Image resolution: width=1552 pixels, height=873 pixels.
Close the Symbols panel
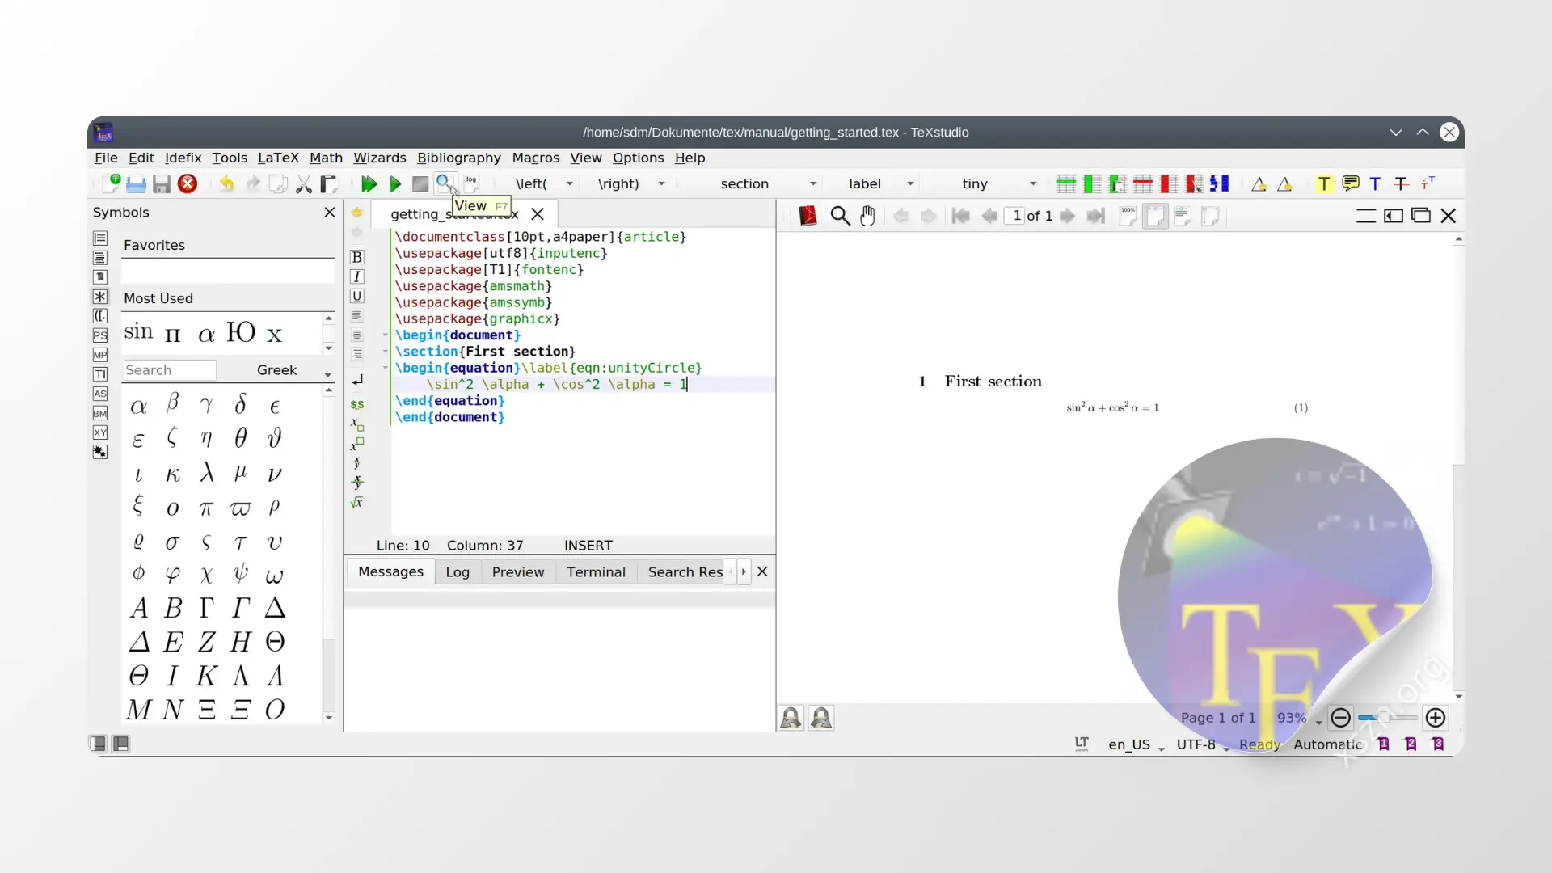(x=329, y=212)
